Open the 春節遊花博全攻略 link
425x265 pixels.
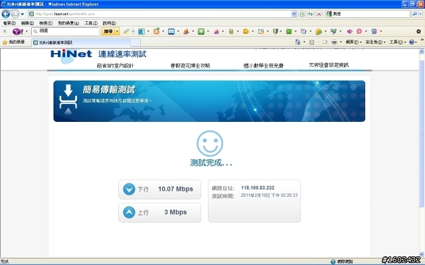[x=191, y=66]
